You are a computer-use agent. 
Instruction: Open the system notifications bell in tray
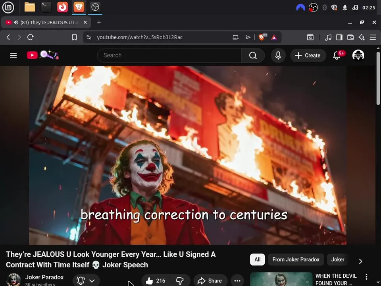[345, 8]
